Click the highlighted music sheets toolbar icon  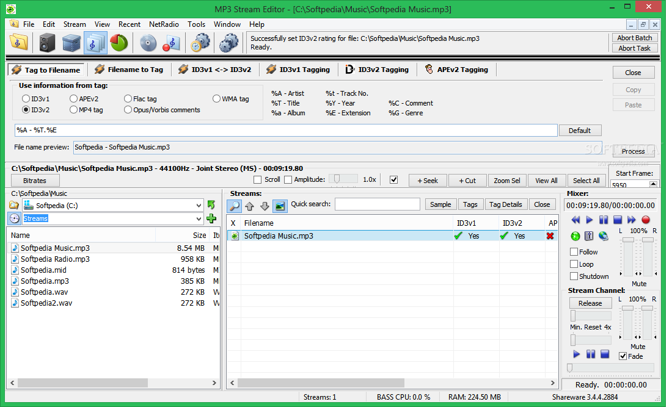click(x=95, y=43)
